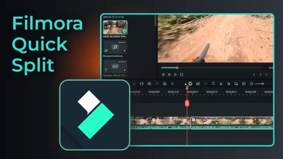Click the 00:00:43:16 ruler timestamp

click(x=212, y=92)
